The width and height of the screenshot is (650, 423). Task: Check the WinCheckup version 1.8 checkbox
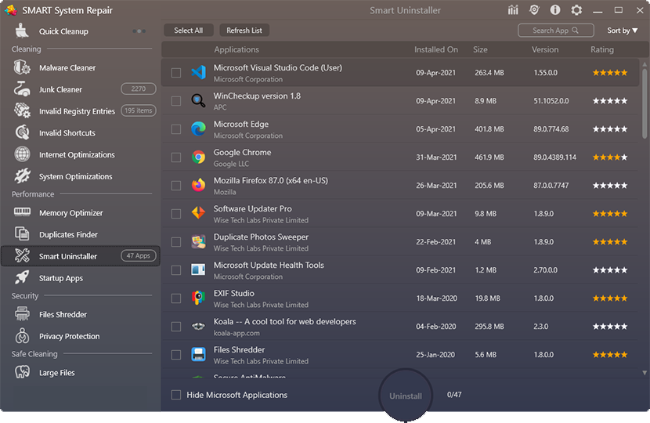coord(176,101)
